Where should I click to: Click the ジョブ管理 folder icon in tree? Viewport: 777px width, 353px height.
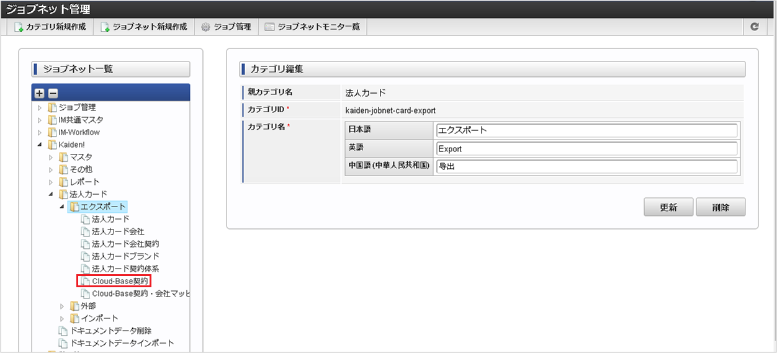pyautogui.click(x=52, y=107)
